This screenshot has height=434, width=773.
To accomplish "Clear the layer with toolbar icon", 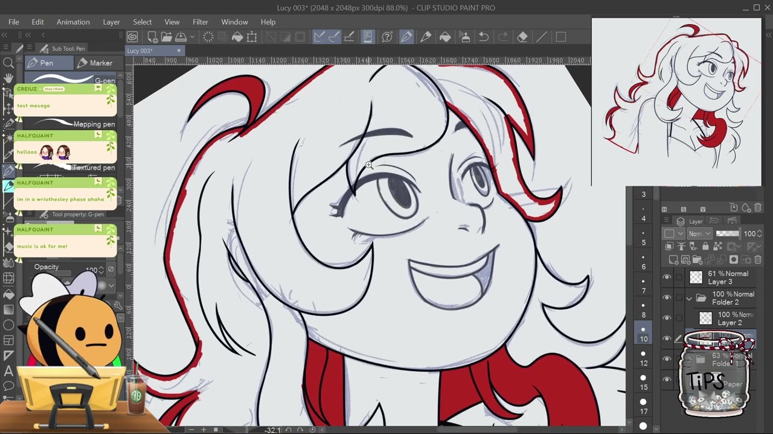I will (208, 37).
